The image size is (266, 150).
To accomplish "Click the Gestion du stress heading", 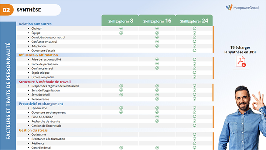I will 33,130.
